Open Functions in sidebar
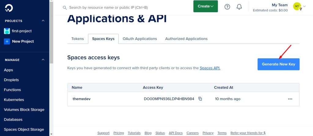 click(12, 90)
